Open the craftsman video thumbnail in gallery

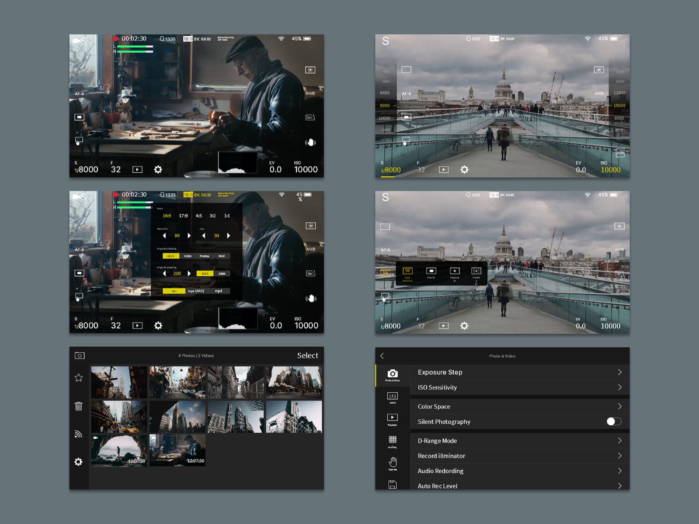tap(177, 450)
